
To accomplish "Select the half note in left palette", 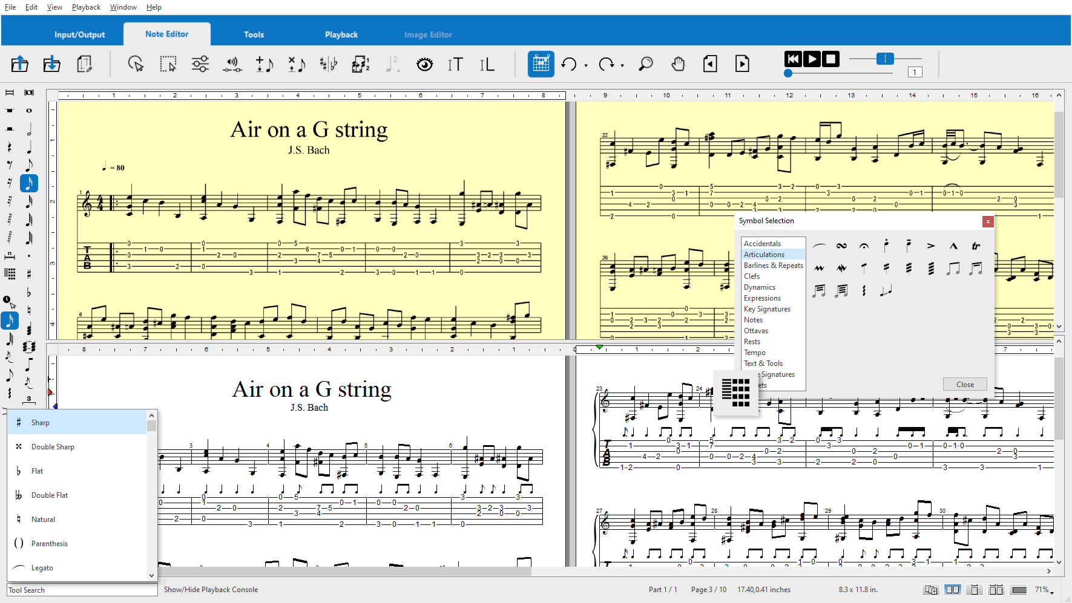I will coord(29,129).
